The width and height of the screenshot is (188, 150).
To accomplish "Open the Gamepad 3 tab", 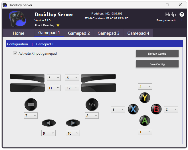I will click(x=108, y=33).
